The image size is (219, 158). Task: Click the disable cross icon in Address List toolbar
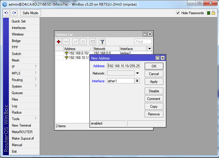tap(83, 42)
